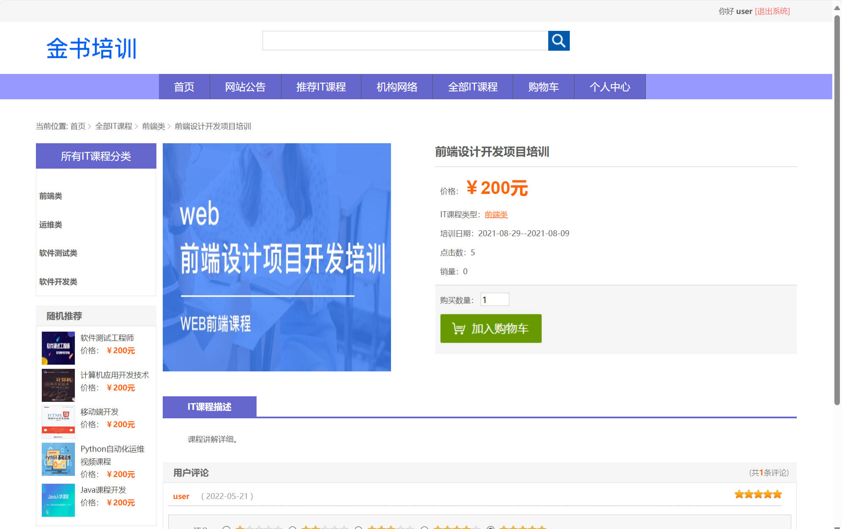The width and height of the screenshot is (842, 529).
Task: Click the purchase quantity input field
Action: [x=495, y=299]
